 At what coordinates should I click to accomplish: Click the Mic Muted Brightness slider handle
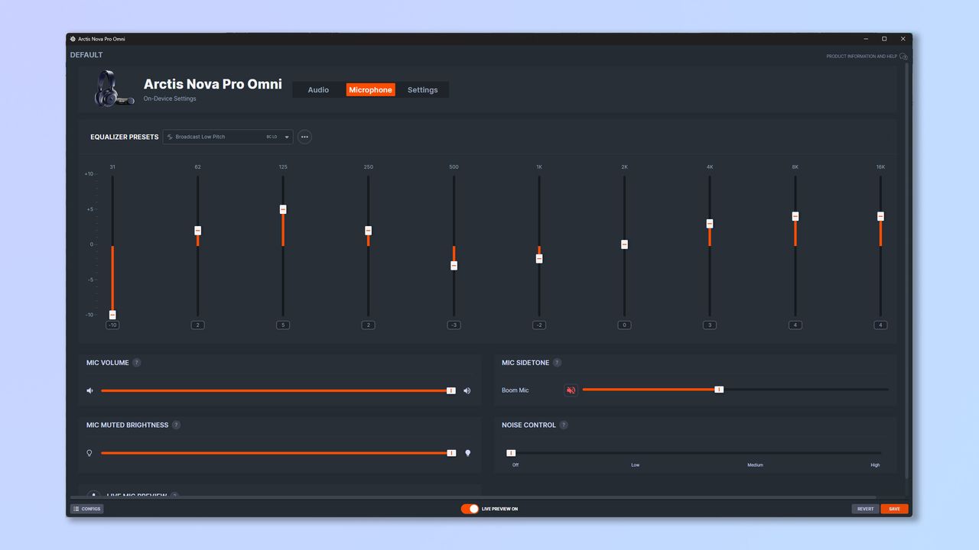point(451,453)
